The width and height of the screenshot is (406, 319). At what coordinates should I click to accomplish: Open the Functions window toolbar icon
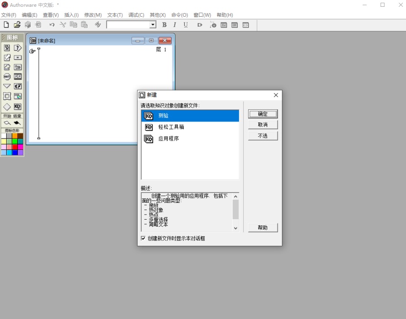coord(224,25)
